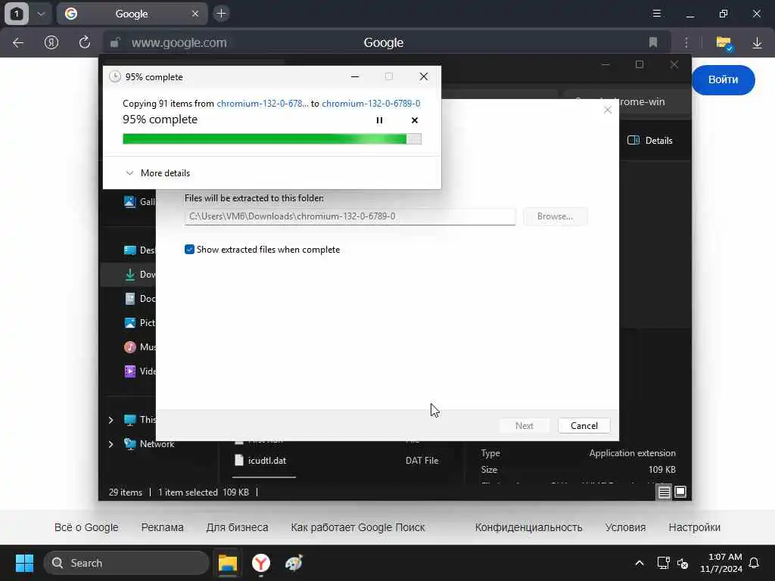Open browser downloads folder icon

tap(724, 43)
